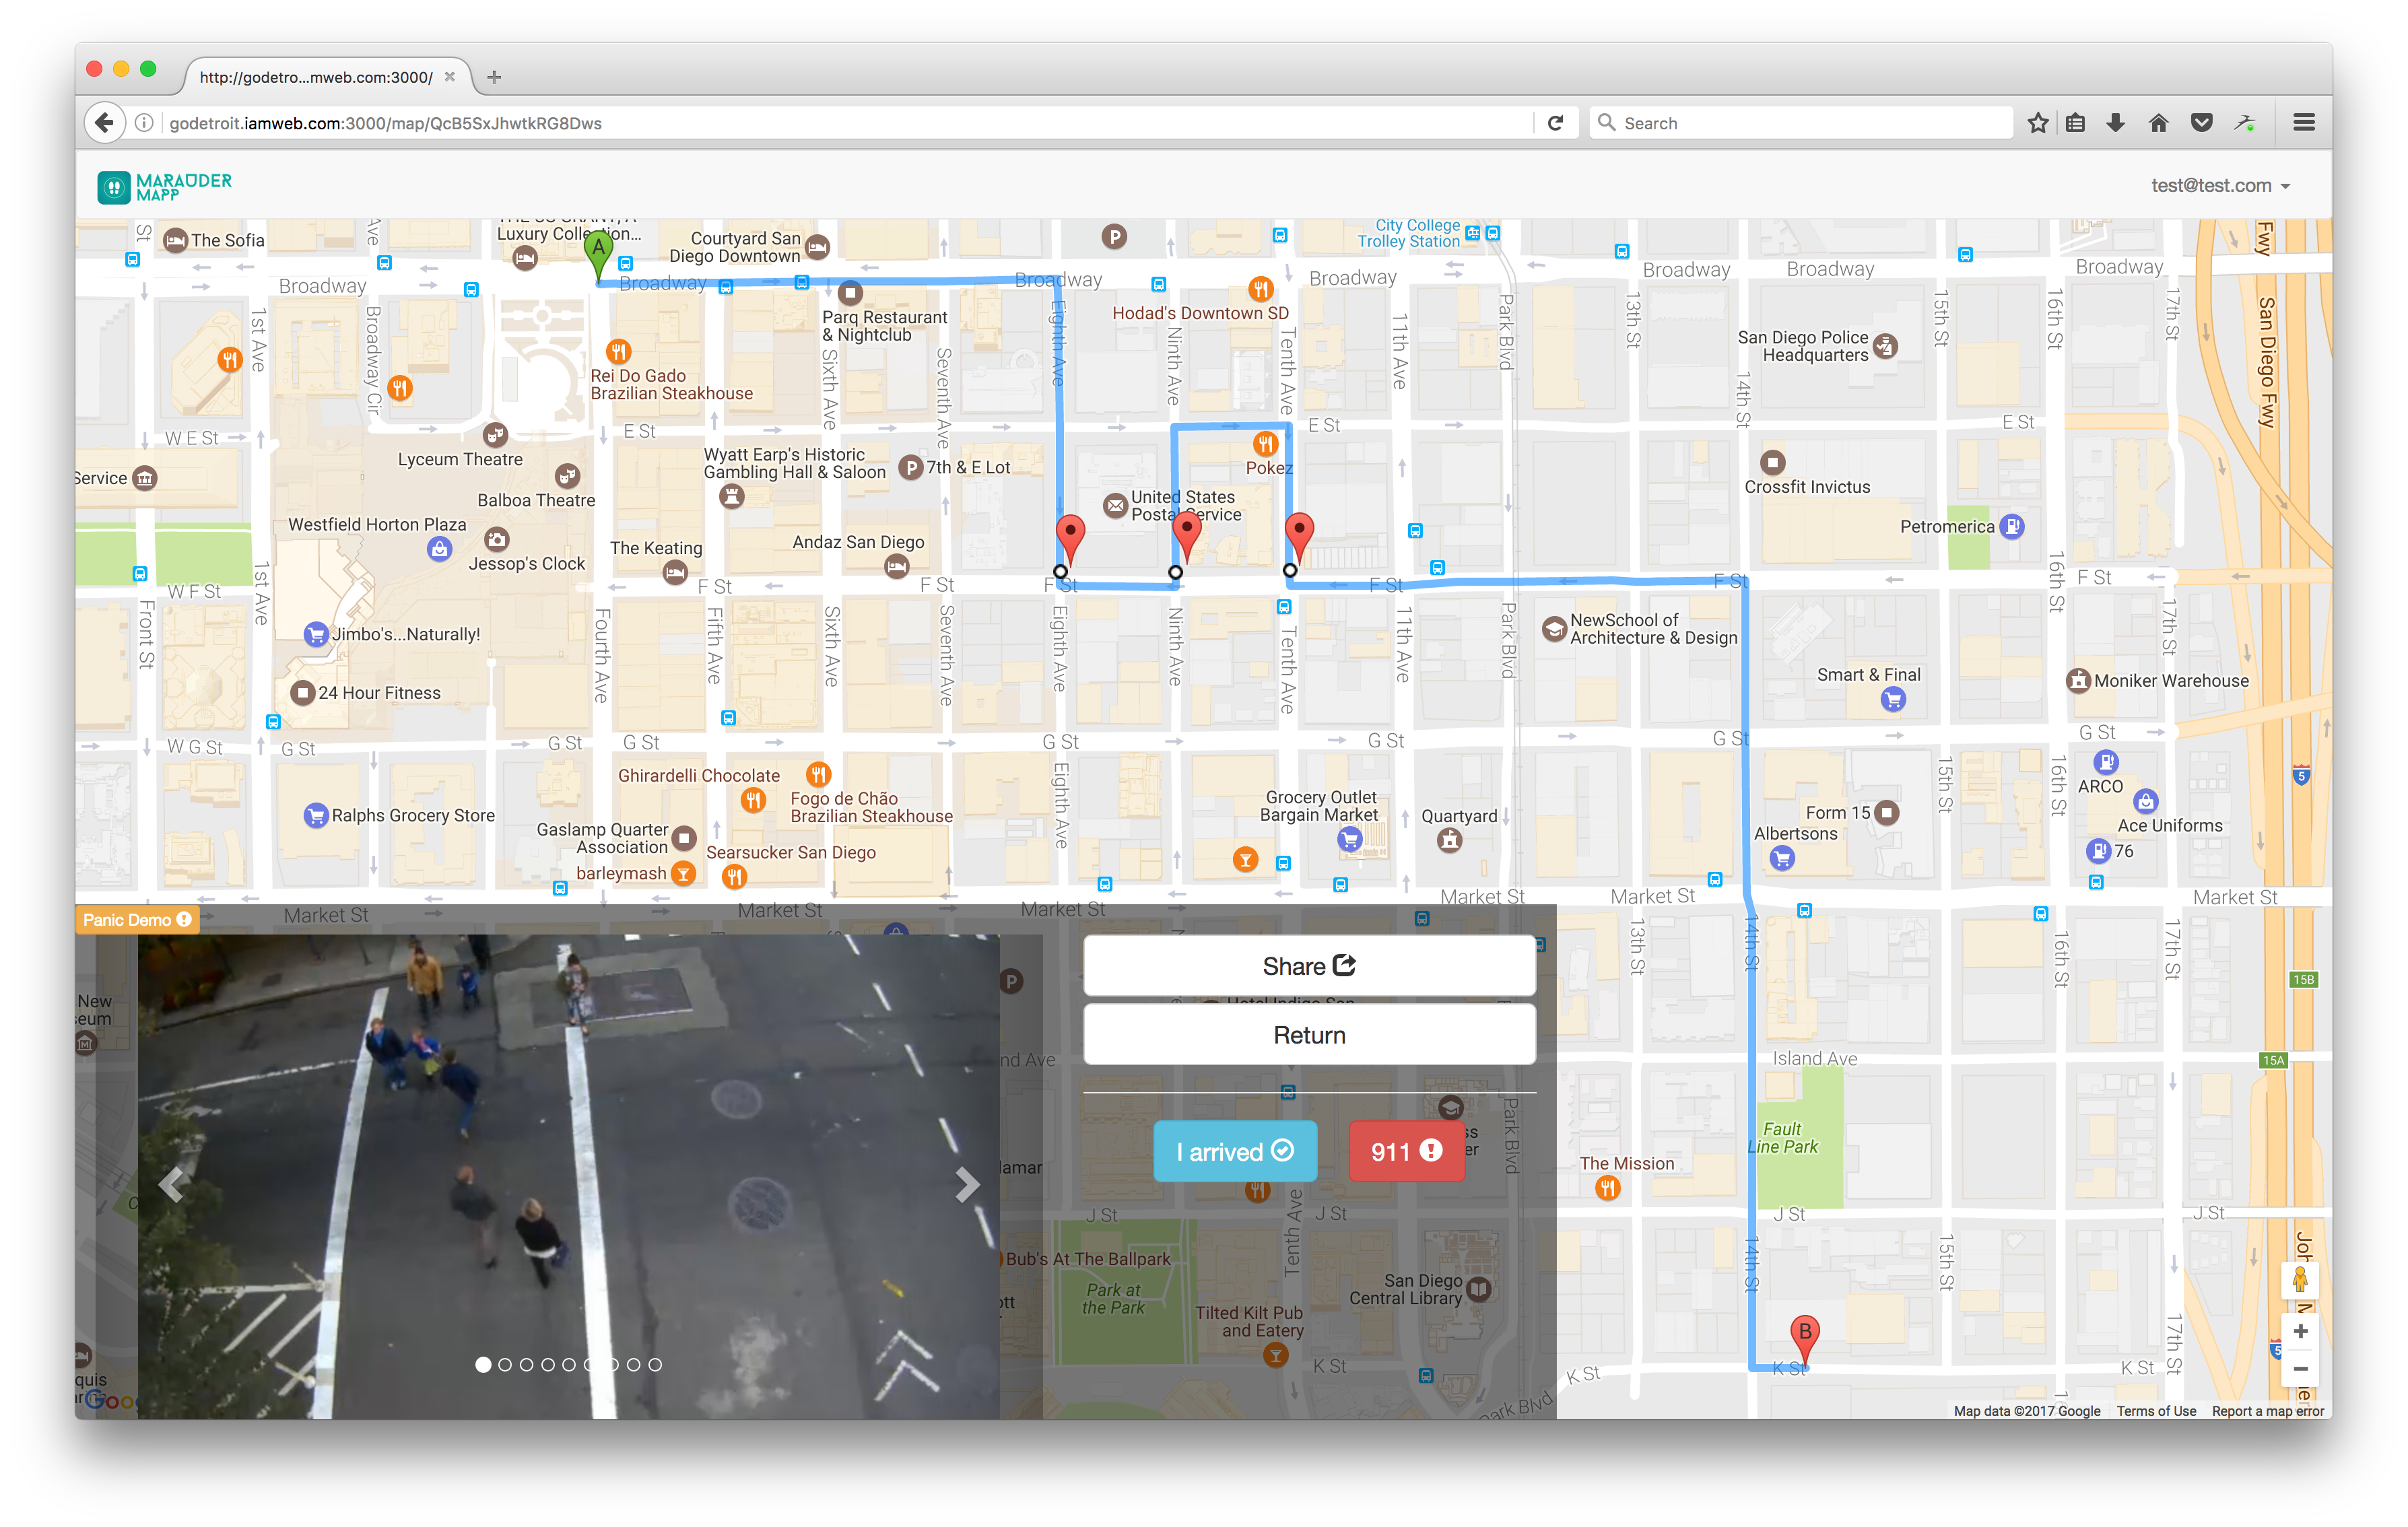Screen dimensions: 2408x1527
Task: Go to the previous carousel image
Action: (172, 1184)
